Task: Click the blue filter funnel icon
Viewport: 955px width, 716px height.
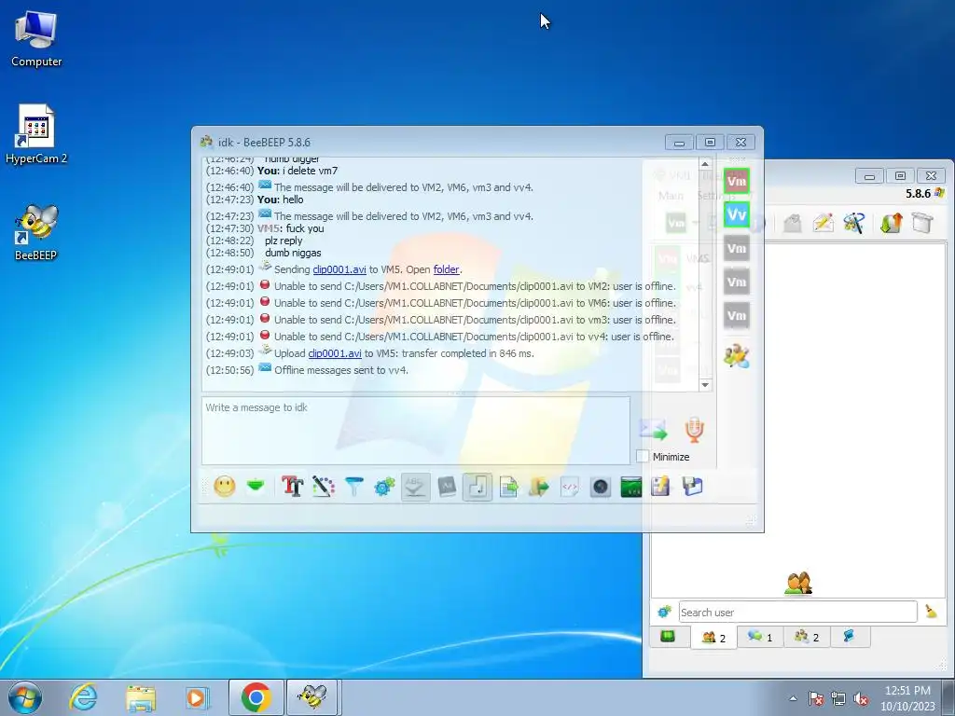Action: [353, 487]
